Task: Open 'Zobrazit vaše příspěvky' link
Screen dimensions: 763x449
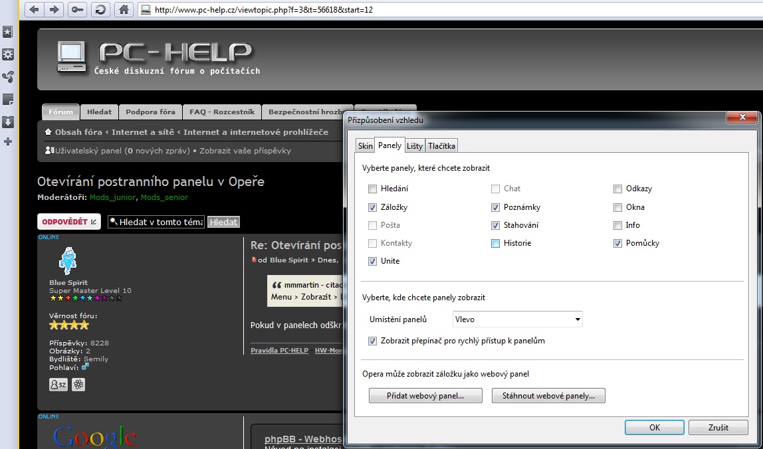Action: (x=245, y=151)
